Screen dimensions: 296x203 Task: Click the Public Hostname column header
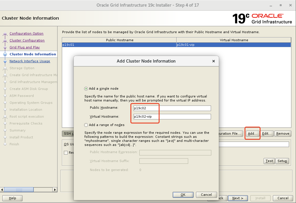point(119,40)
